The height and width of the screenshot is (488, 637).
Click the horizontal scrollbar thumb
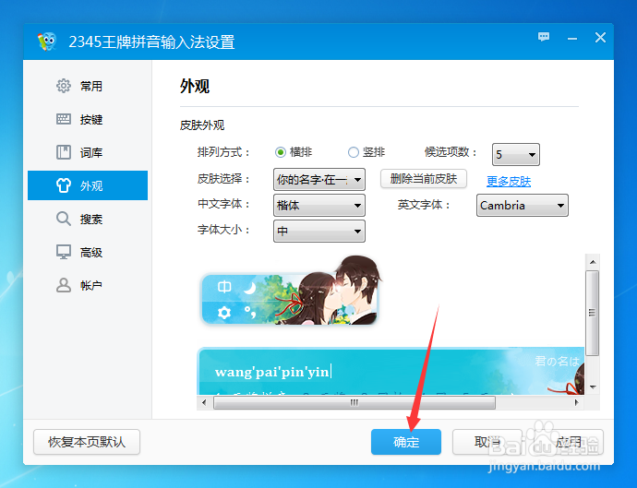click(355, 403)
